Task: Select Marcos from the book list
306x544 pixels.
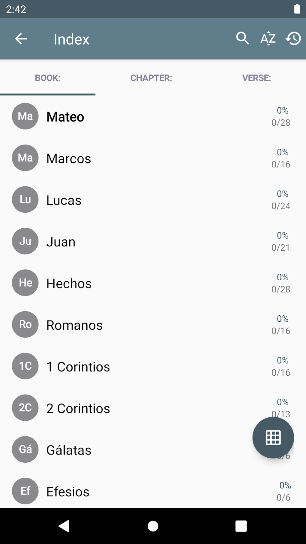Action: click(69, 158)
